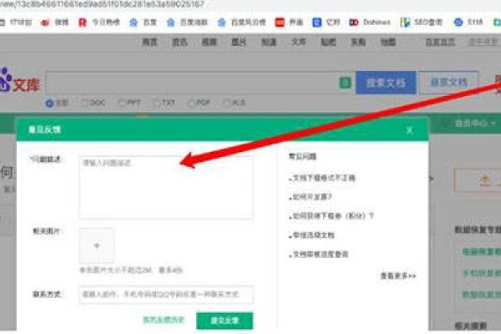The height and width of the screenshot is (334, 501).
Task: Select the PPT radio button
Action: click(121, 103)
